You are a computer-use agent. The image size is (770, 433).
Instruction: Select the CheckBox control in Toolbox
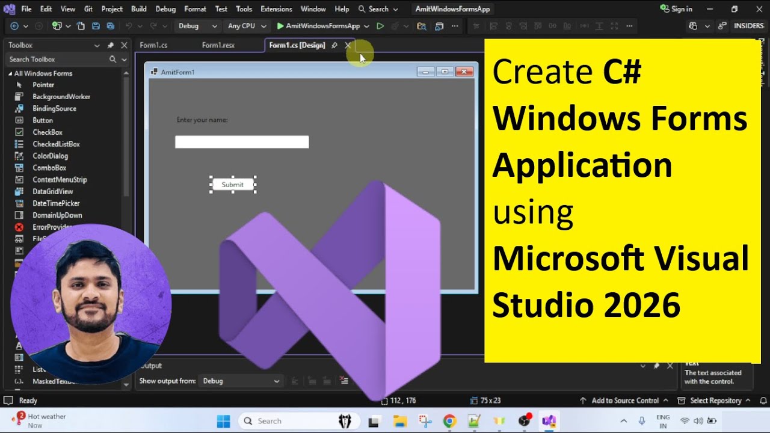(47, 132)
